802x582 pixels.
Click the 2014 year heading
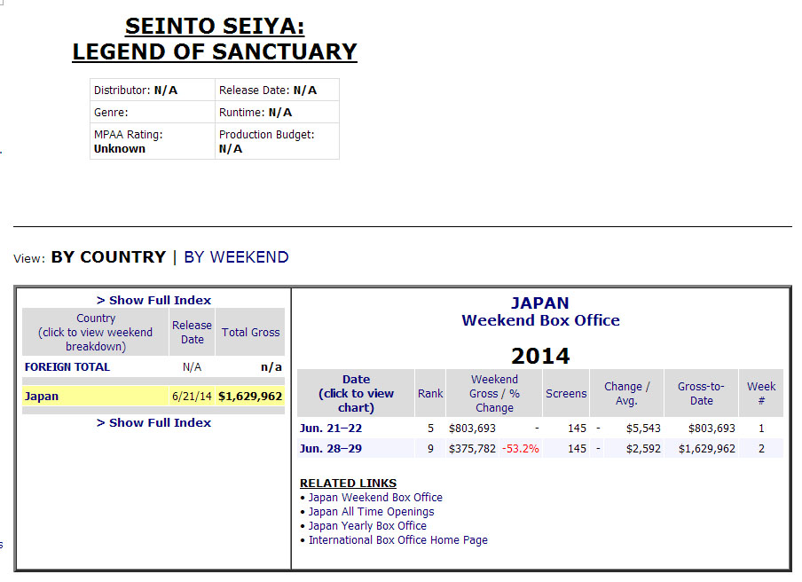pyautogui.click(x=540, y=356)
